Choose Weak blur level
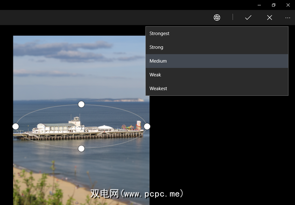295x205 pixels. (217, 75)
